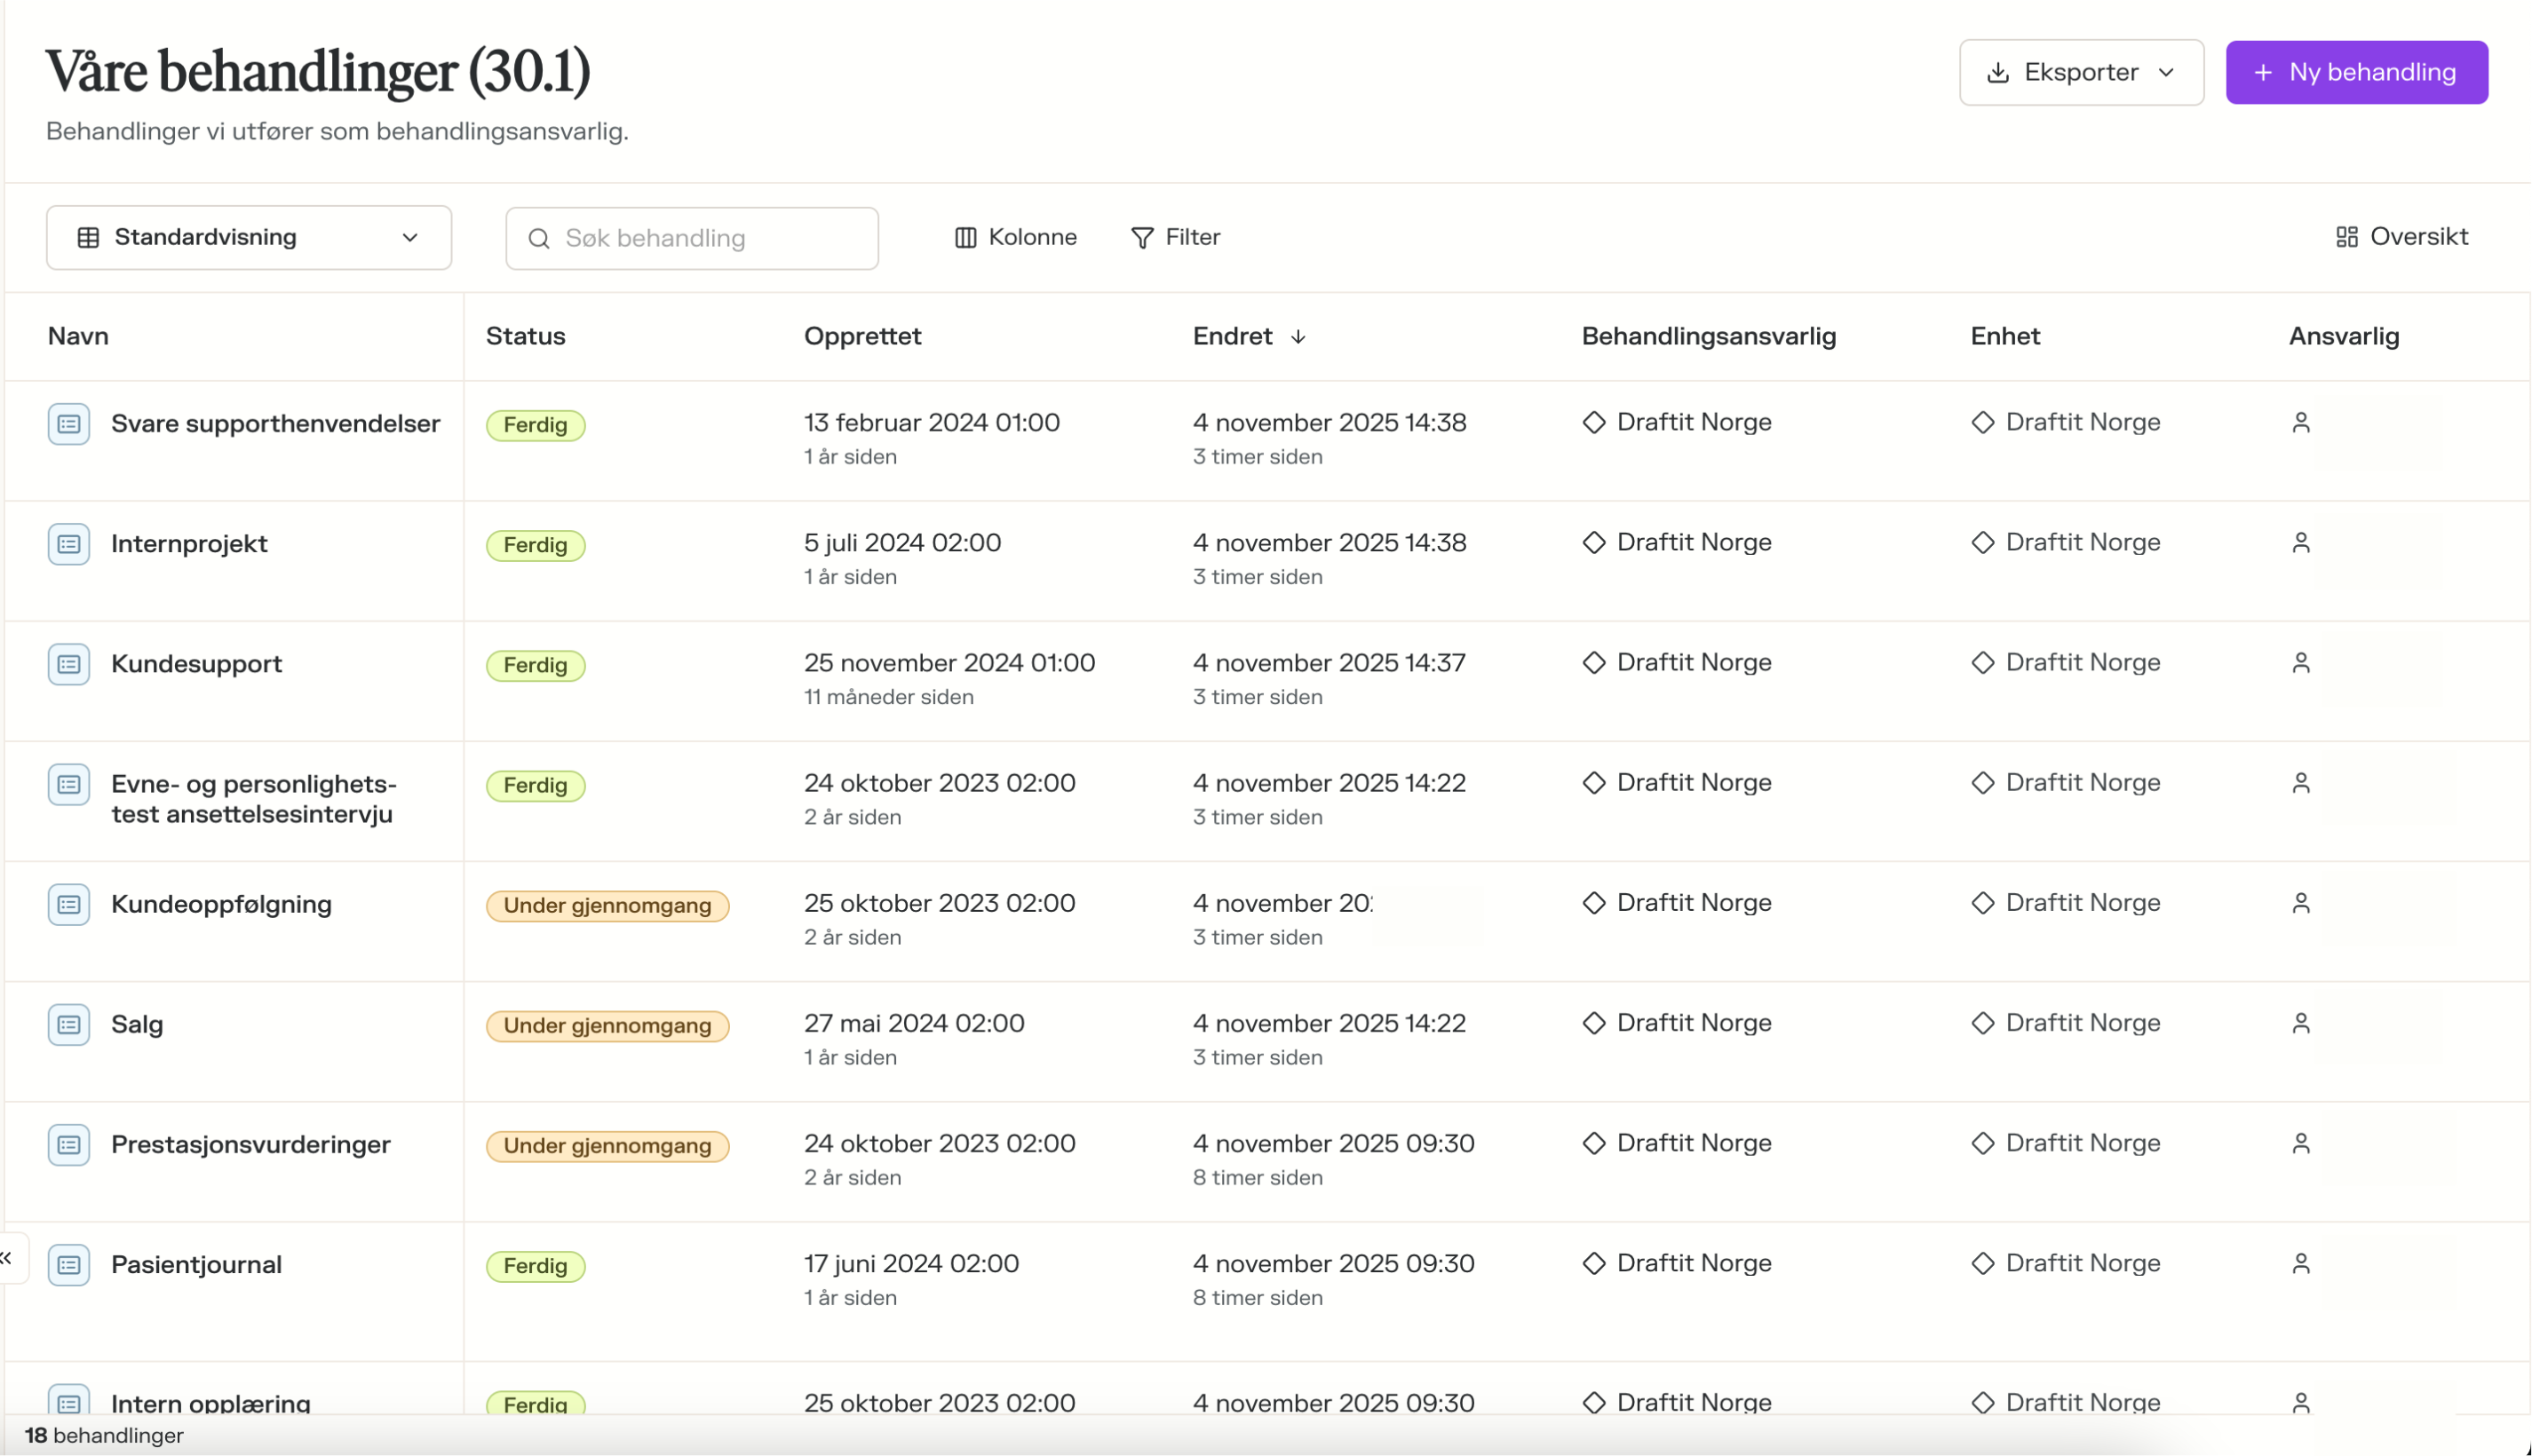Focus the Søk behandling search field
This screenshot has height=1456, width=2532.
tap(692, 238)
